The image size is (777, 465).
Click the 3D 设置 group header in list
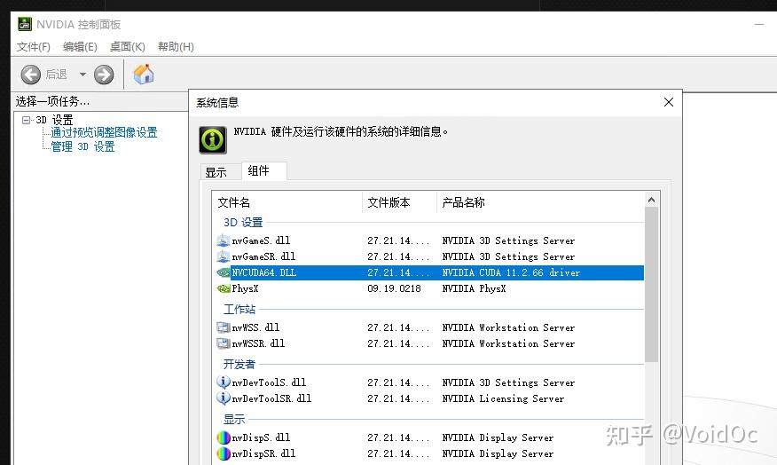[243, 223]
